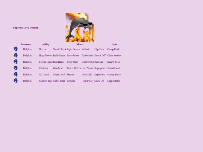Click the Sheer Cold move
This screenshot has height=152, width=203.
[x=59, y=75]
